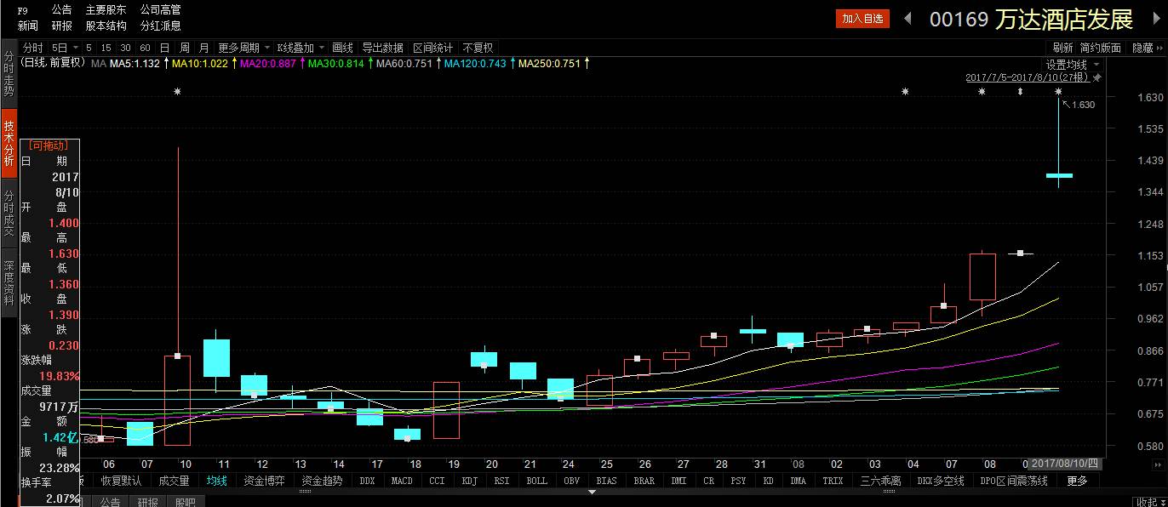Viewport: 1168px width, 507px height.
Task: Open the 分红派息 menu
Action: pos(160,26)
